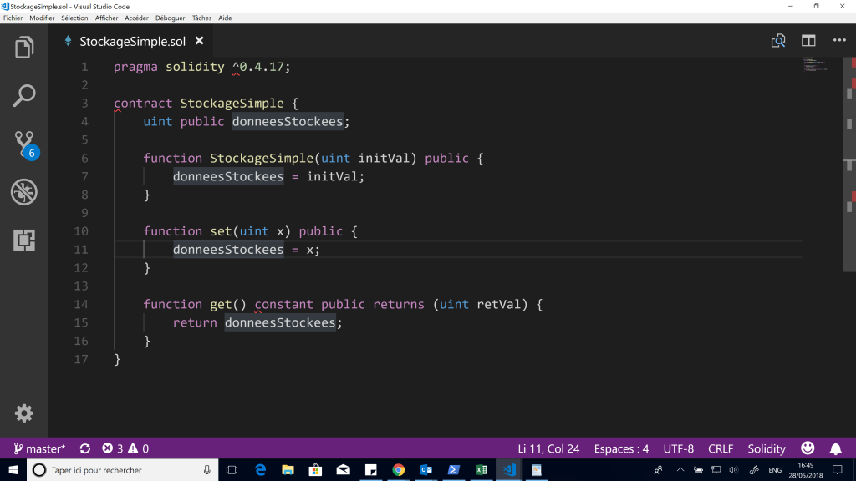Click 'set' function name on line 10
This screenshot has width=856, height=481.
[x=221, y=231]
